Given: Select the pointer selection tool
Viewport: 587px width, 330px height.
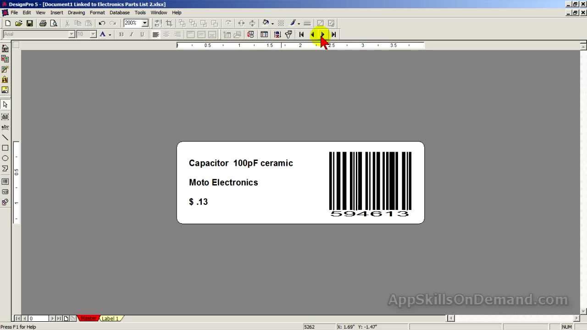Looking at the screenshot, I should click(x=5, y=105).
